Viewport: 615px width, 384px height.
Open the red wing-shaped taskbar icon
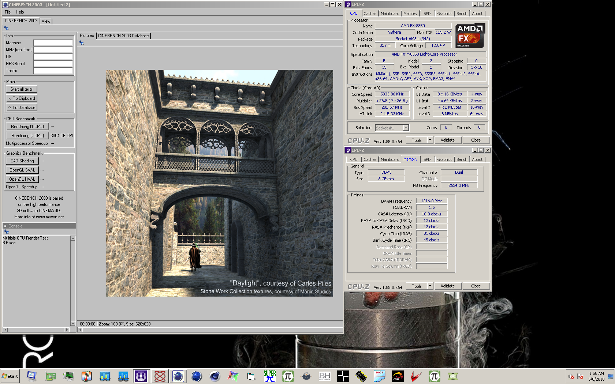point(416,376)
